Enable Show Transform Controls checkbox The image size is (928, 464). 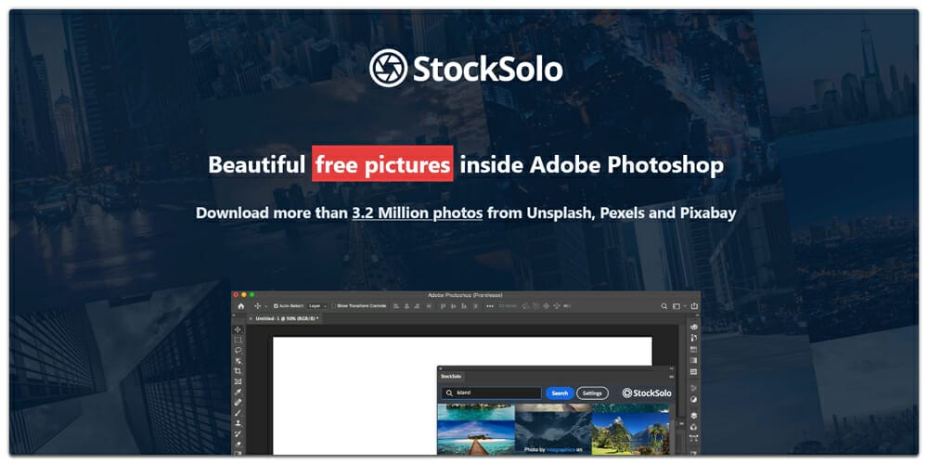click(334, 306)
